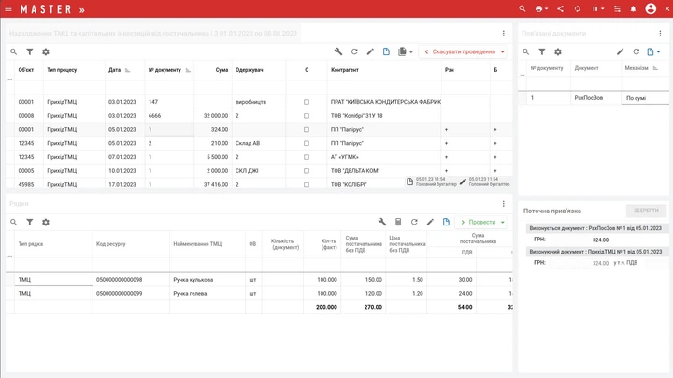Refresh the Пов'язані документи list
673x378 pixels.
pyautogui.click(x=637, y=51)
